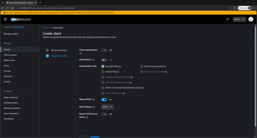Open User federation in sidebar
The height and width of the screenshot is (138, 257).
[x=11, y=113]
